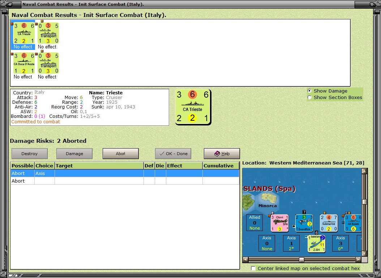Image resolution: width=381 pixels, height=278 pixels.
Task: Click the Location Western Mediterranean Sea text
Action: 303,163
